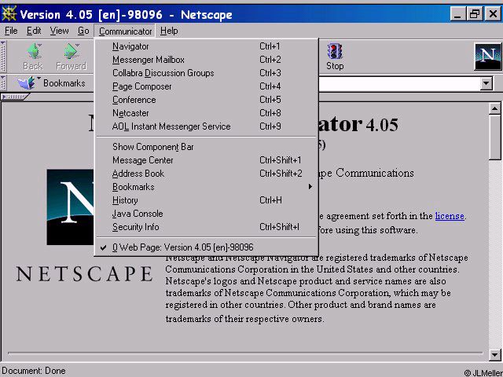503x377 pixels.
Task: Click the large Netscape logo image
Action: pyautogui.click(x=84, y=207)
